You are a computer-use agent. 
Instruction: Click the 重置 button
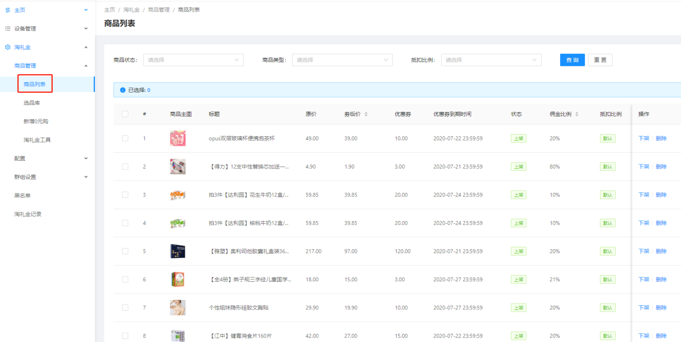(600, 60)
